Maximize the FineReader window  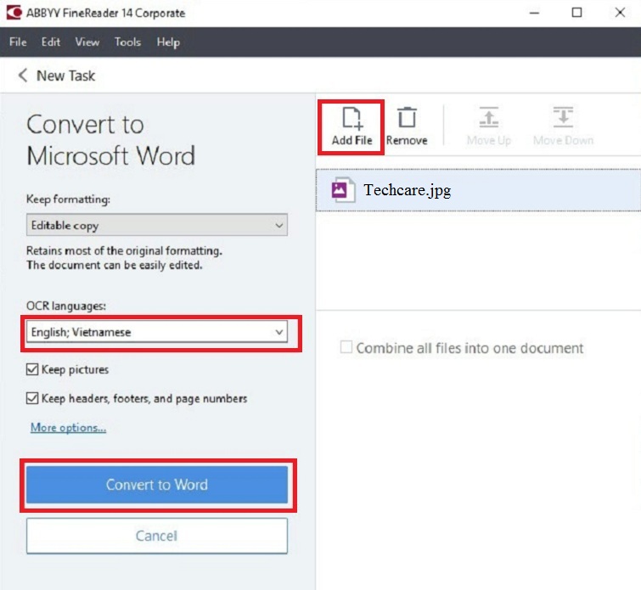pyautogui.click(x=576, y=13)
